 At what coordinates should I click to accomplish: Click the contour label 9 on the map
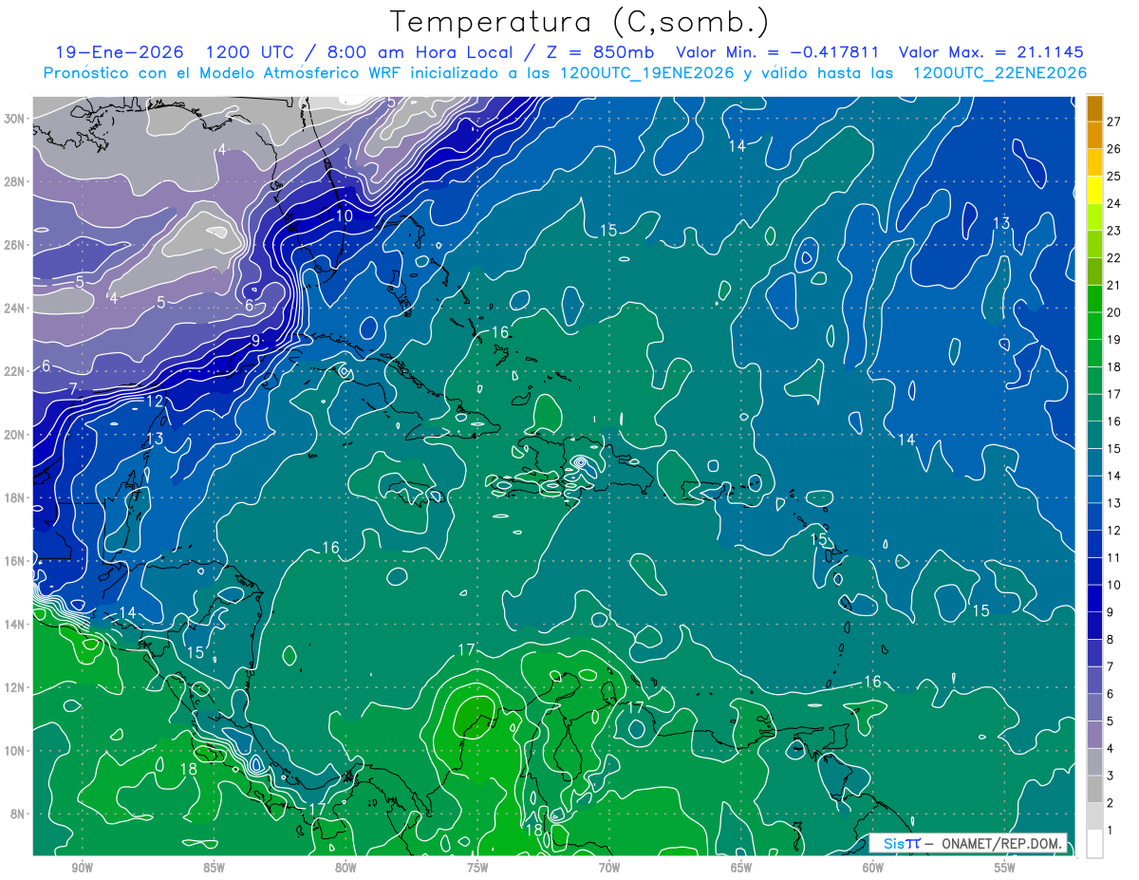click(255, 341)
